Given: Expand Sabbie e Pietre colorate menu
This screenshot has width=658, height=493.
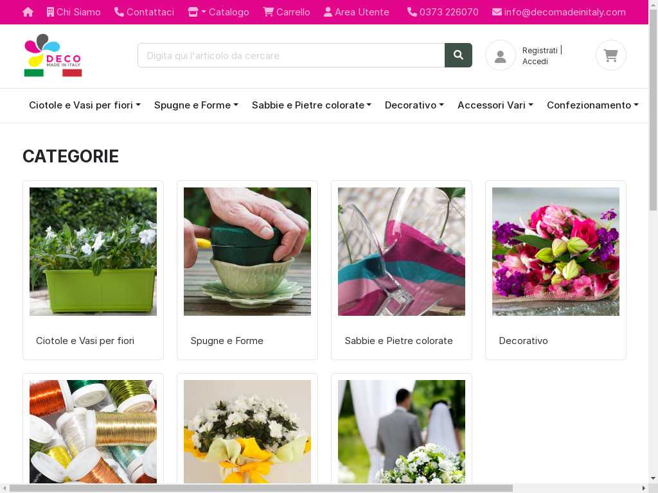Looking at the screenshot, I should 312,105.
